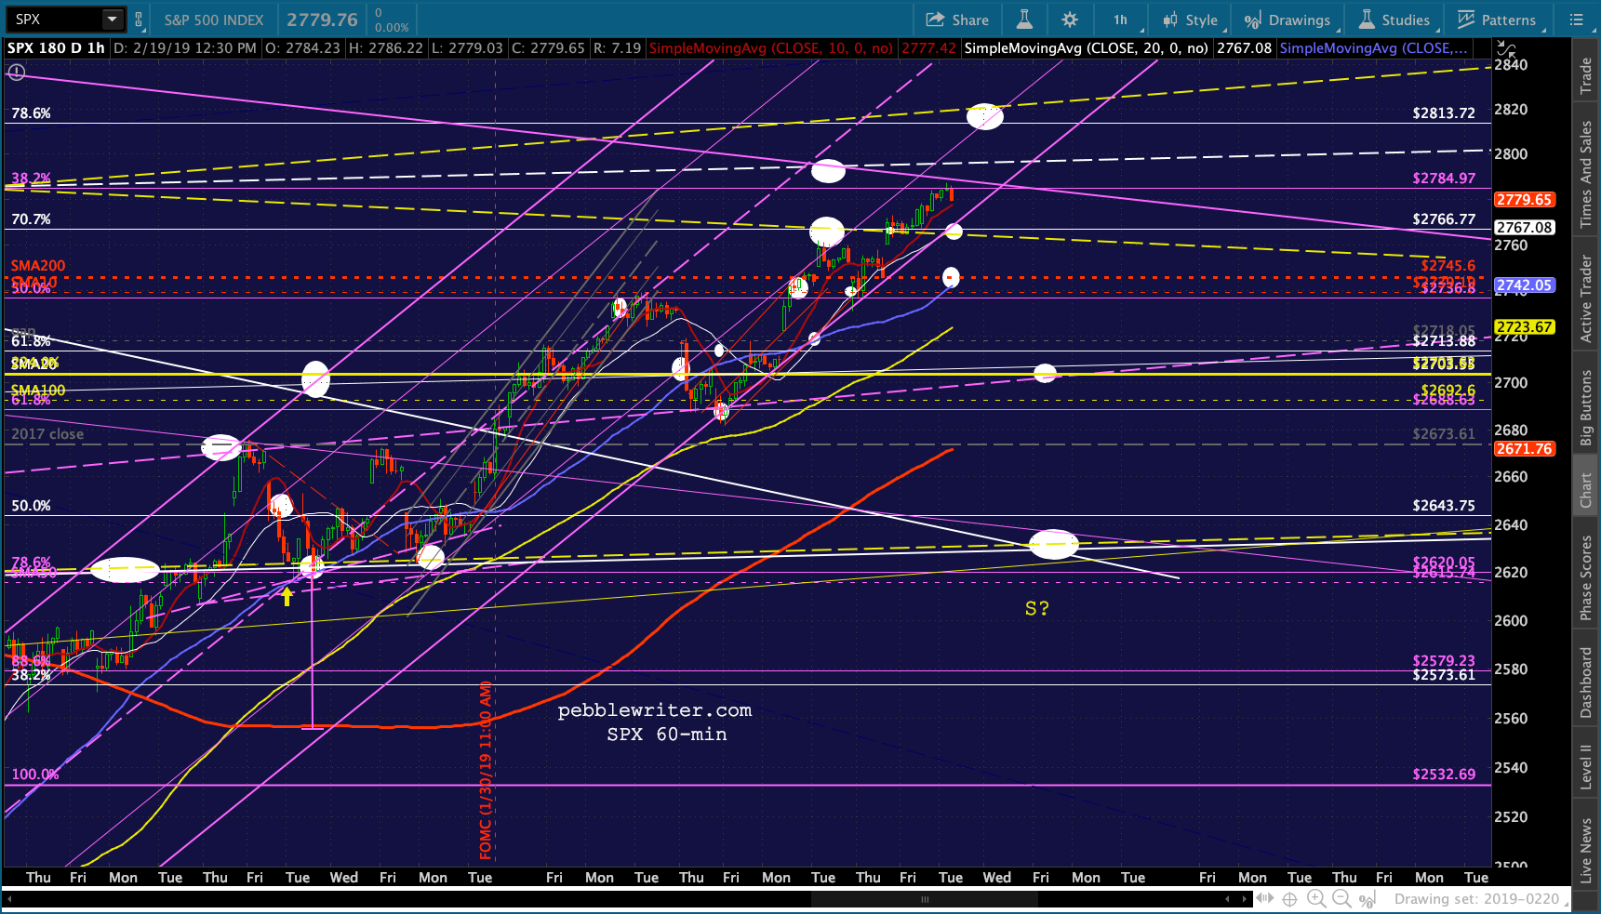
Task: Click the scroll right arrow
Action: coord(1244,899)
